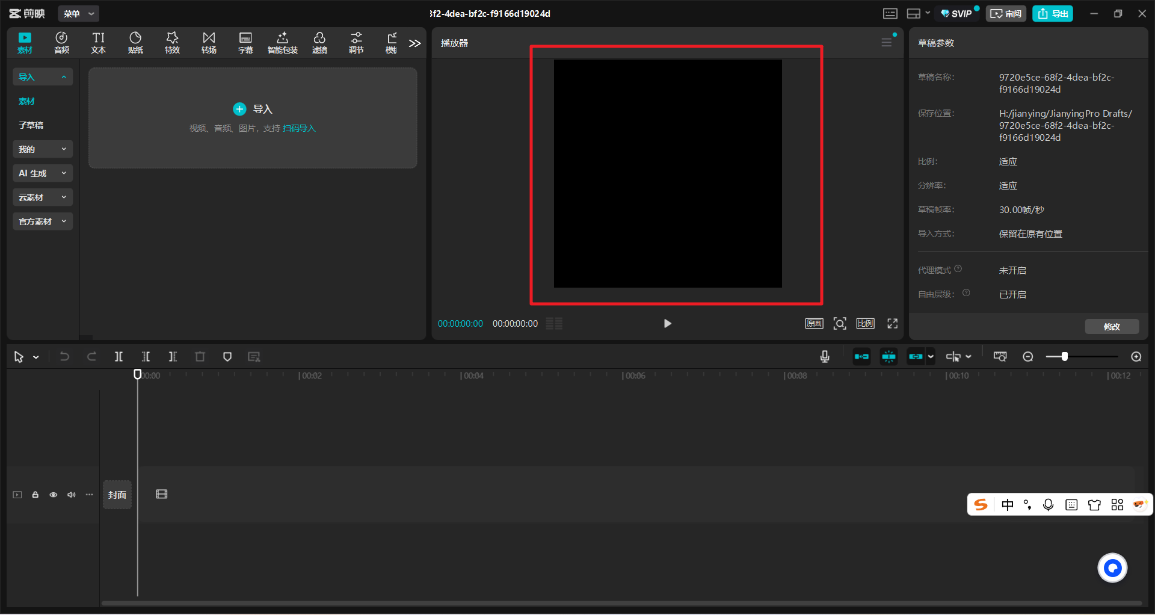Adjust the timeline zoom slider handle

[1064, 357]
